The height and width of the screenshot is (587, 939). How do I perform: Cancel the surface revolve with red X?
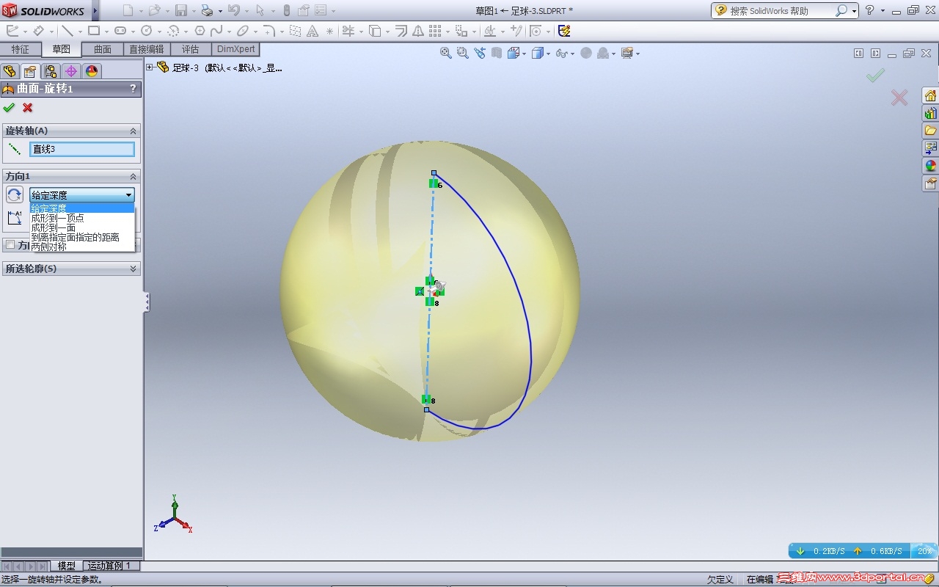point(28,108)
